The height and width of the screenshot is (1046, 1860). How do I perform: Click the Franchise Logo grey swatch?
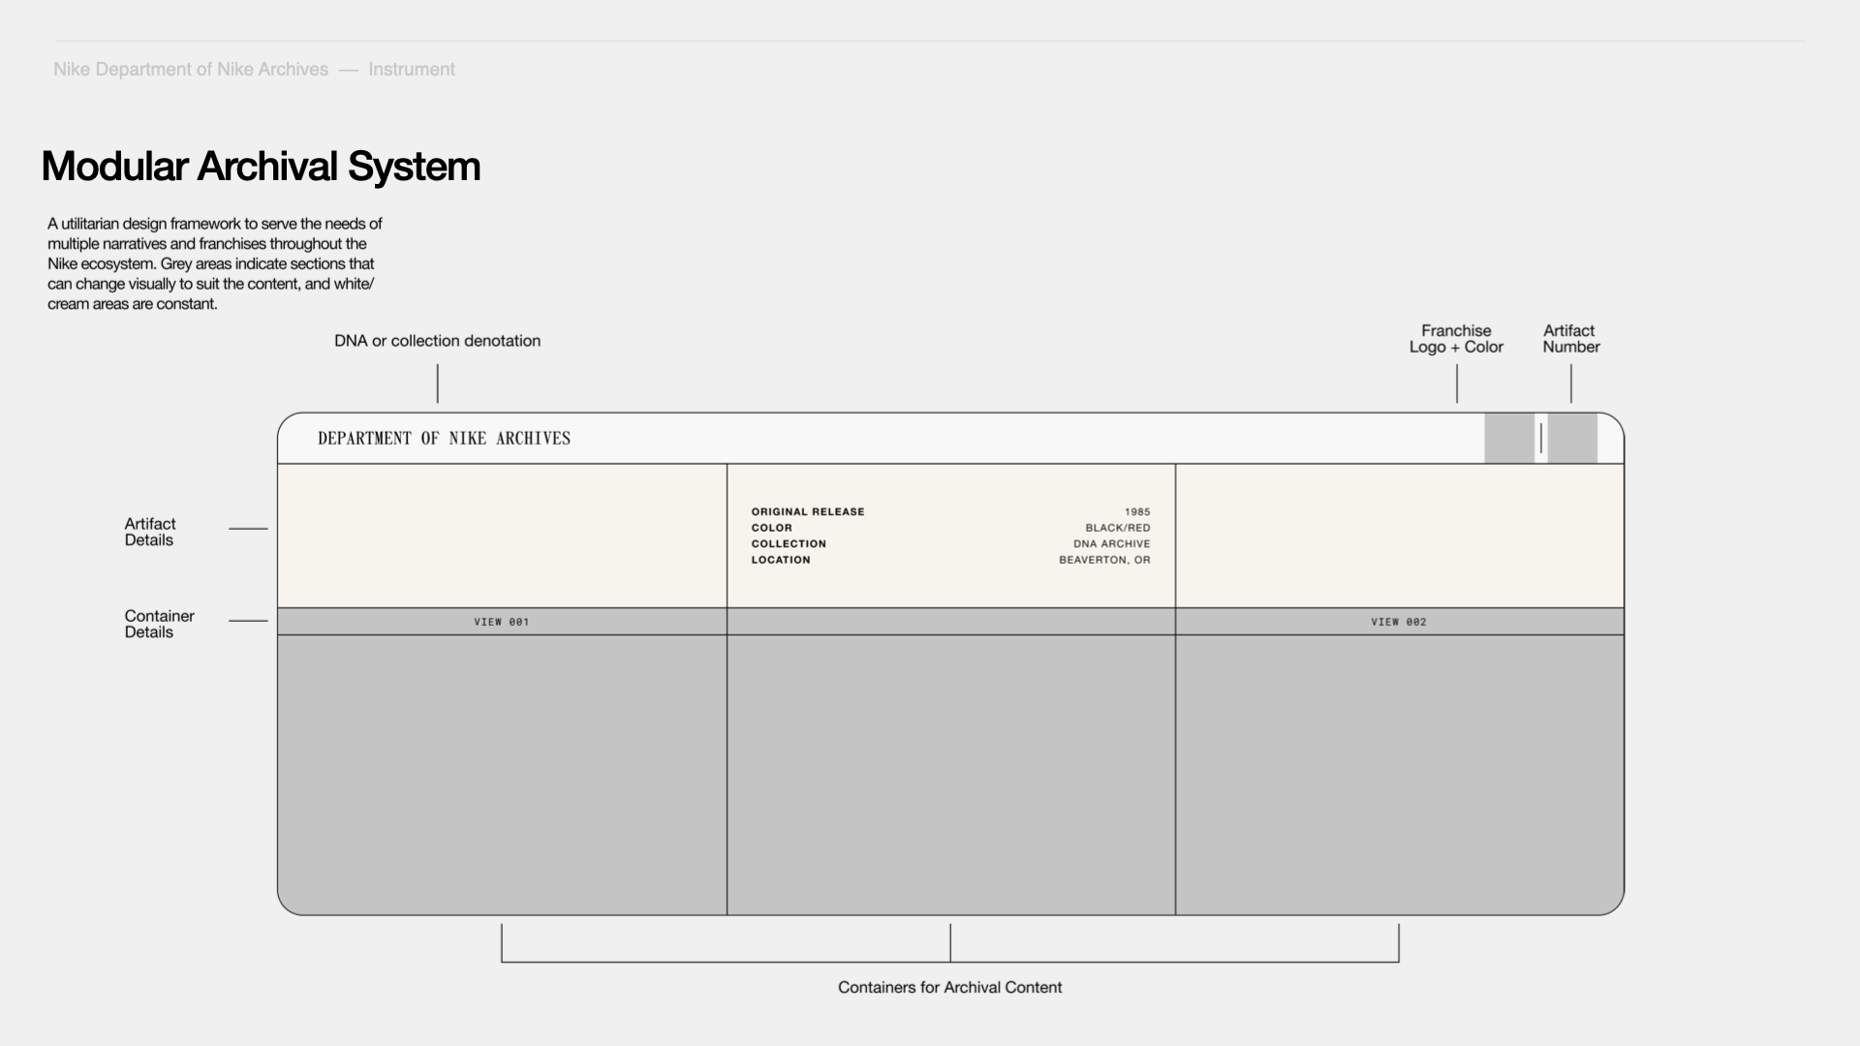1509,438
